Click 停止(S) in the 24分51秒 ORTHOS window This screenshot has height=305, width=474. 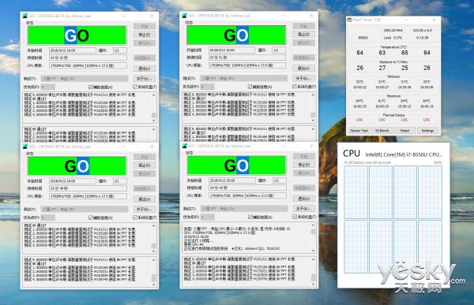(x=303, y=35)
